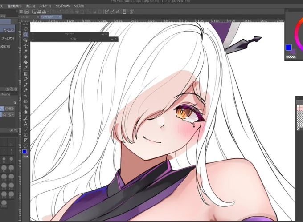The height and width of the screenshot is (222, 303).
Task: Toggle snap to ruler icon
Action: [106, 12]
